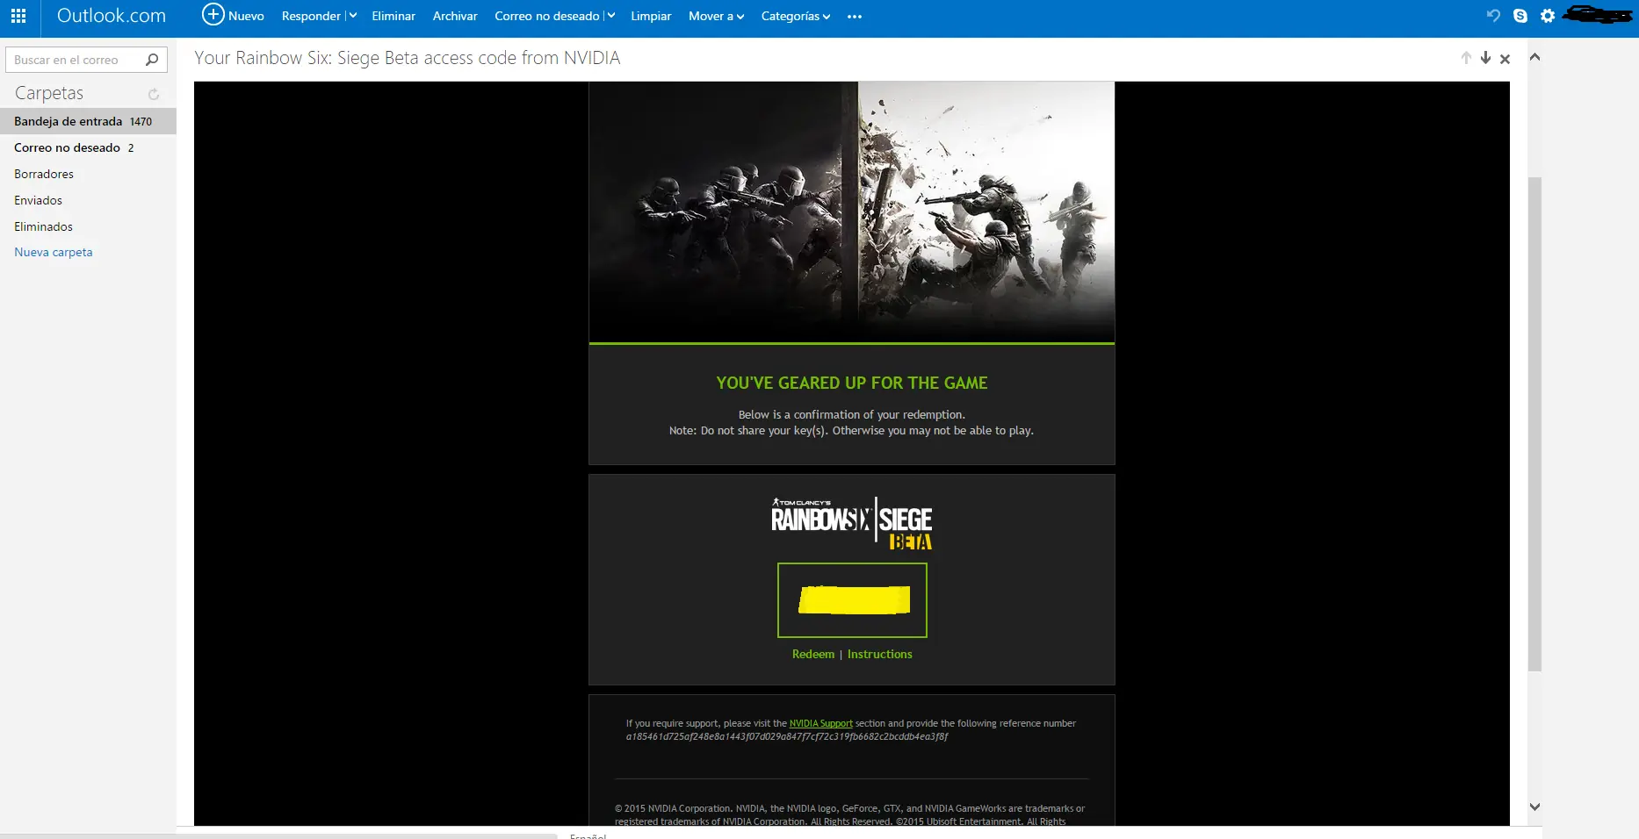Click Archivar in the toolbar

click(x=455, y=16)
